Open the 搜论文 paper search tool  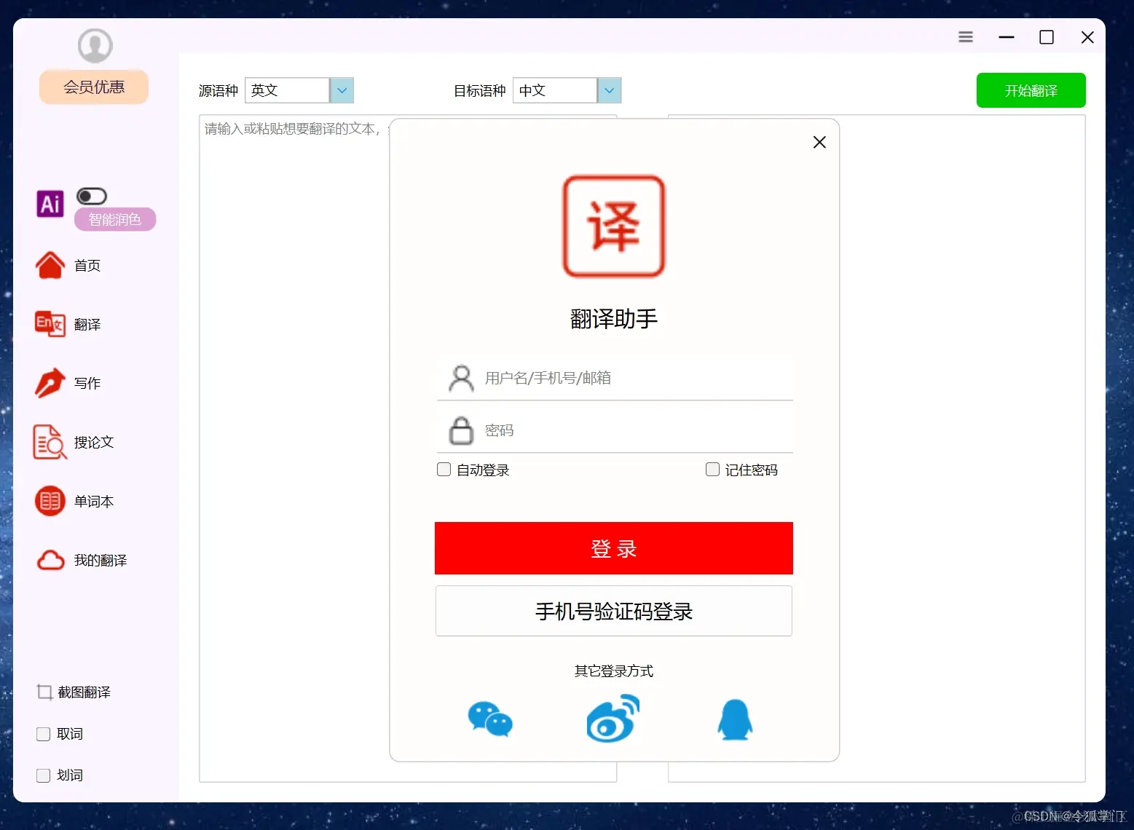[49, 442]
